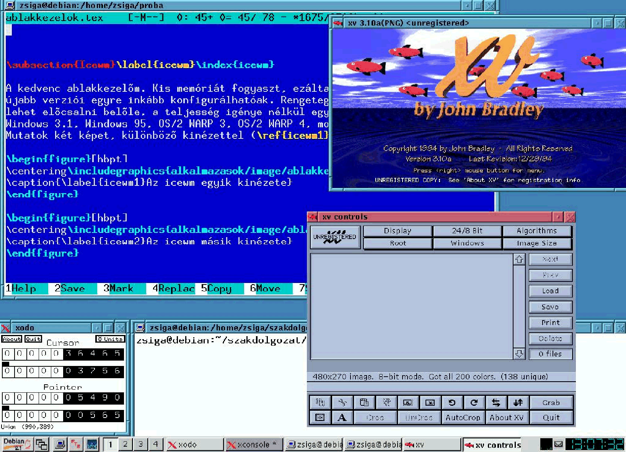Switch to workspace 1

point(111,444)
